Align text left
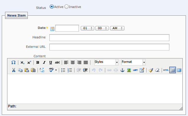 66,62
